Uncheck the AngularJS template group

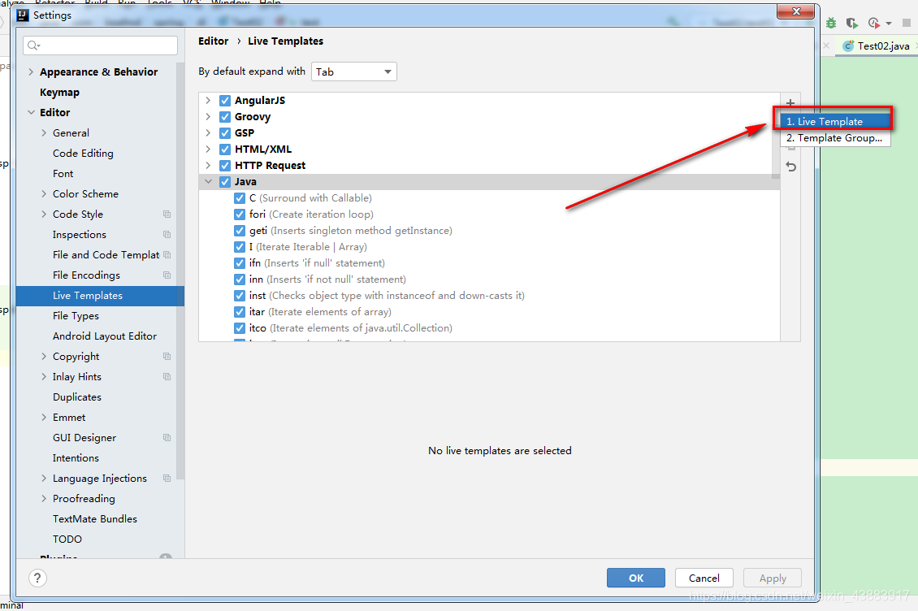(x=225, y=100)
